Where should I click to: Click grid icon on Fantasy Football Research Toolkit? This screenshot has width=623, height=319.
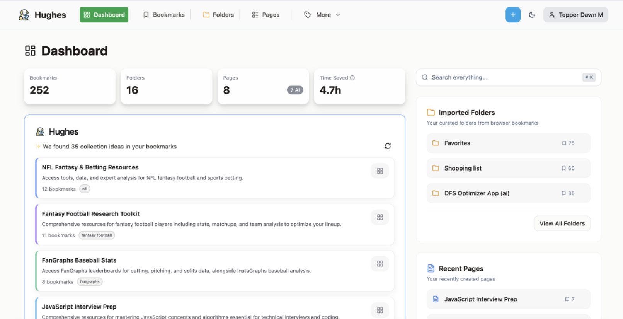[380, 217]
